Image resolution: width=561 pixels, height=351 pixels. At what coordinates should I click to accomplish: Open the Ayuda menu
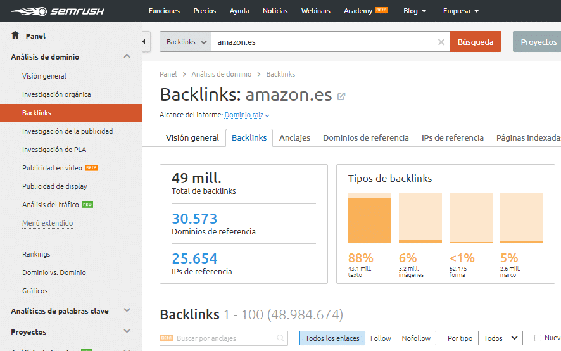point(239,11)
